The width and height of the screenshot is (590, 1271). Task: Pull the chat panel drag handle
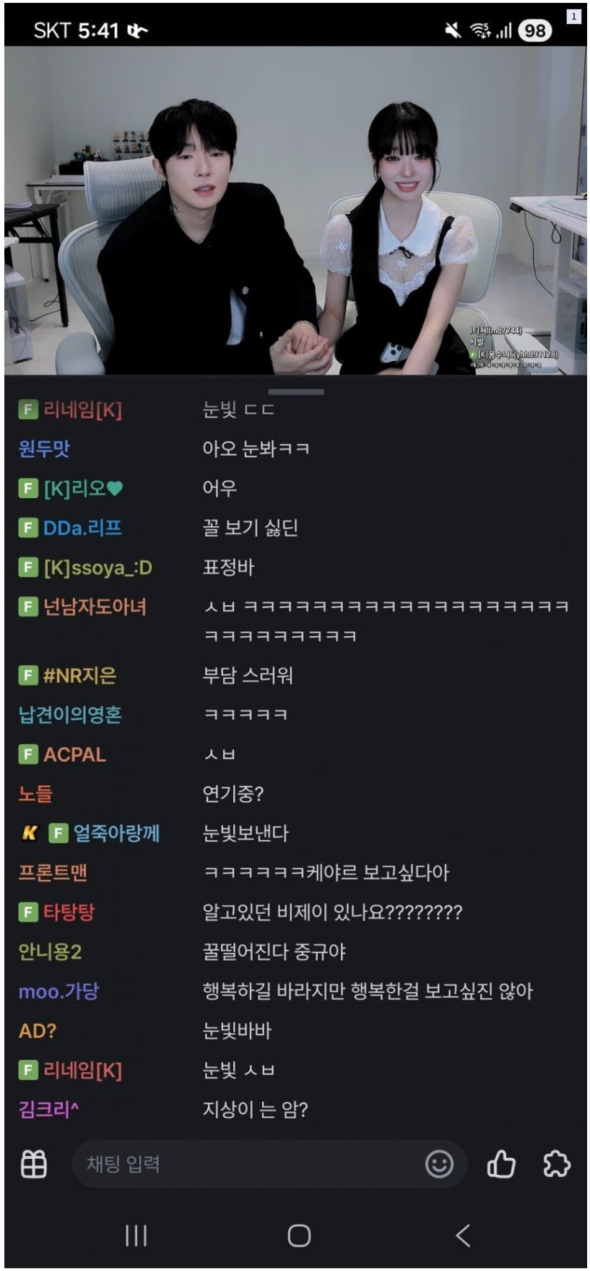[x=295, y=392]
